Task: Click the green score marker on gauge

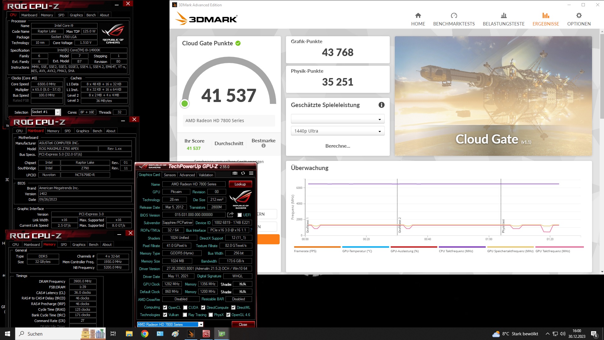Action: [x=185, y=104]
